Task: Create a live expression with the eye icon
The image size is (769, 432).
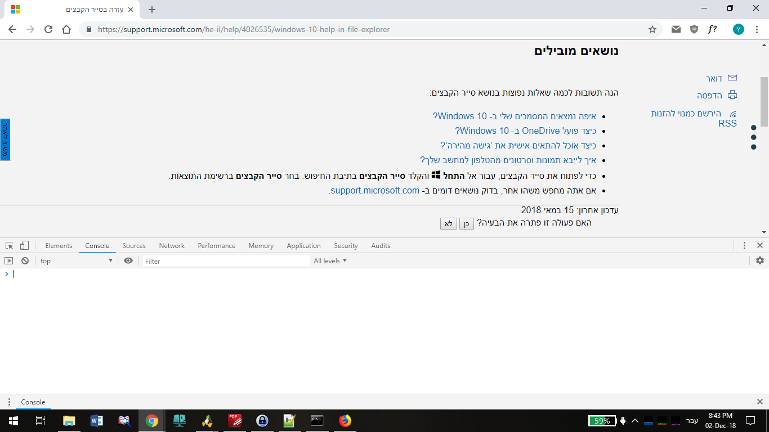Action: (x=128, y=261)
